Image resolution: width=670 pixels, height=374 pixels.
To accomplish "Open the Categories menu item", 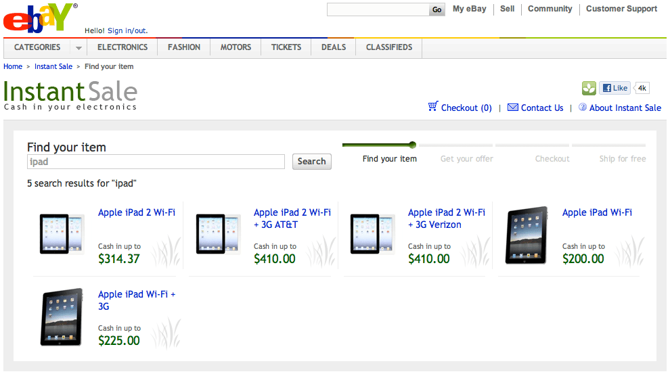I will (x=37, y=47).
